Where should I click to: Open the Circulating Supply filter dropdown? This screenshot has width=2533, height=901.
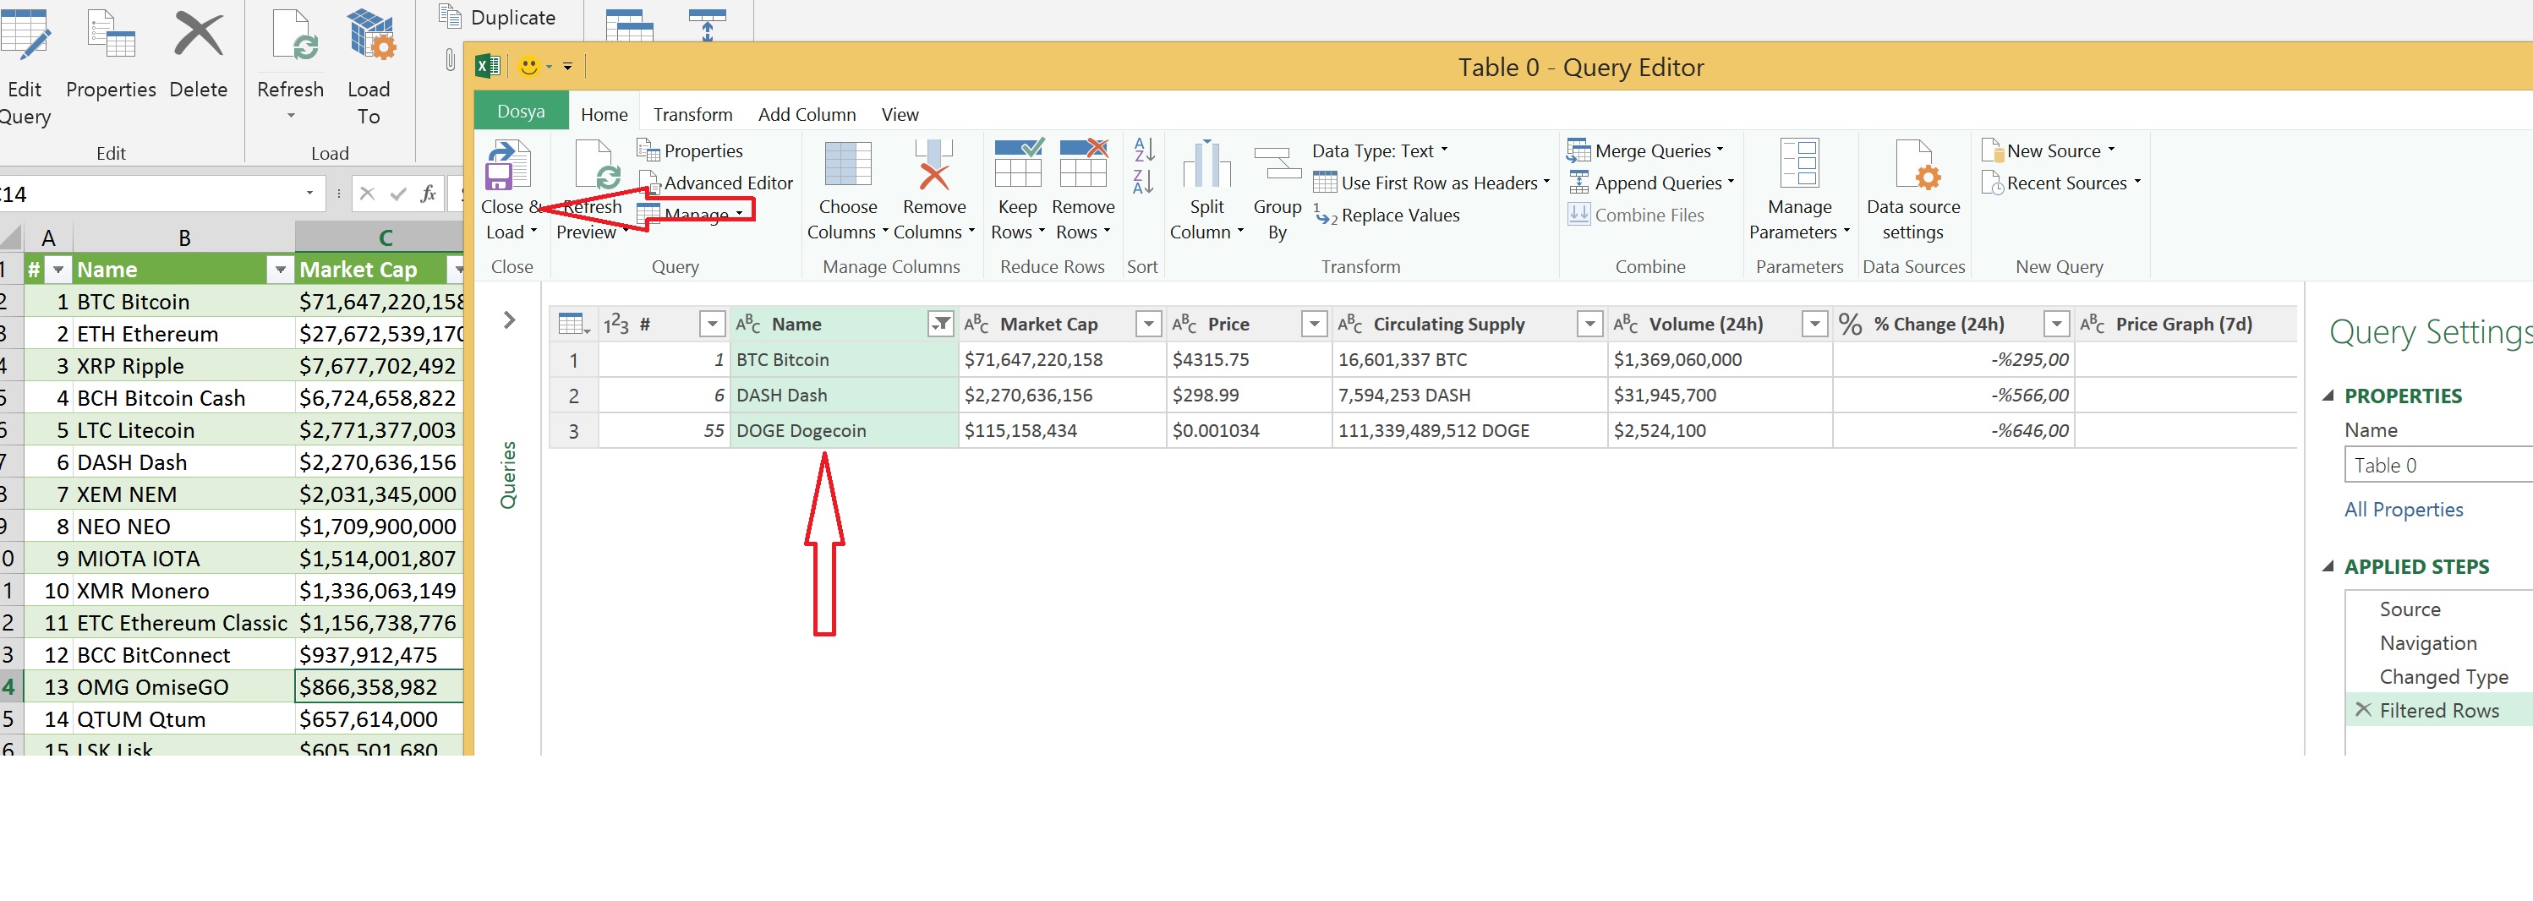click(1589, 325)
